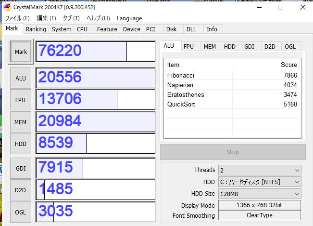This screenshot has width=313, height=226.
Task: Run all benchmarks with Mark button
Action: tap(21, 52)
